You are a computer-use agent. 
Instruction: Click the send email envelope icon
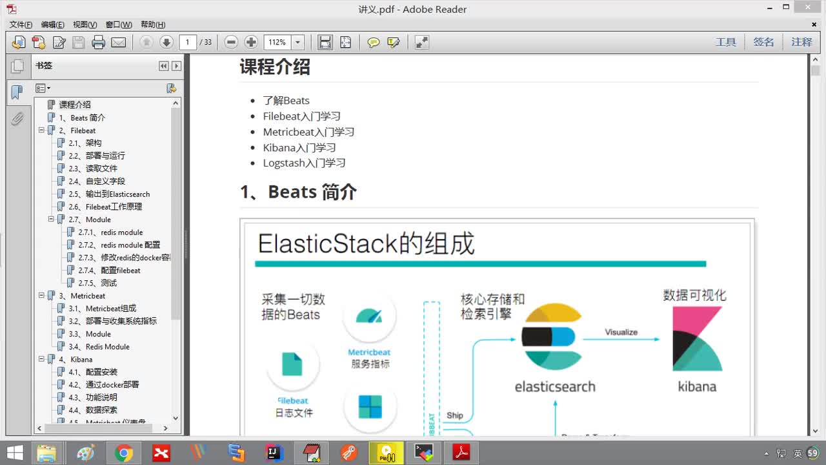[119, 43]
